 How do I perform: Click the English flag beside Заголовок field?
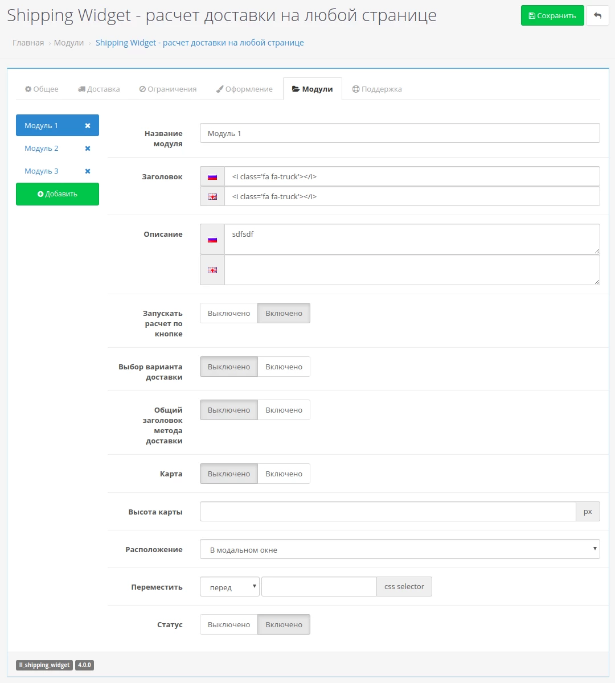(212, 196)
